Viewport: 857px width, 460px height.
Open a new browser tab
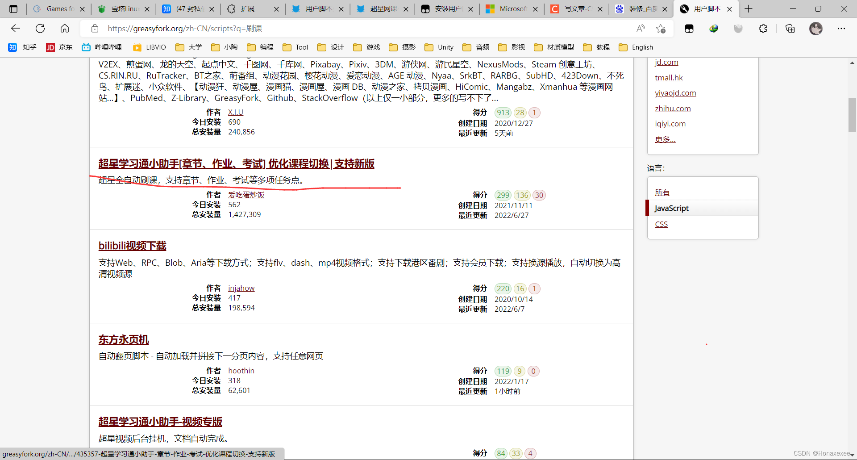(x=749, y=9)
